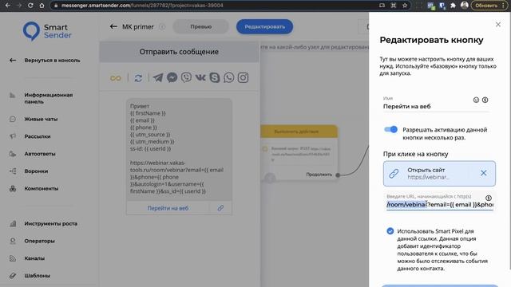Open Рассылки in the sidebar
The width and height of the screenshot is (511, 287).
coord(30,136)
